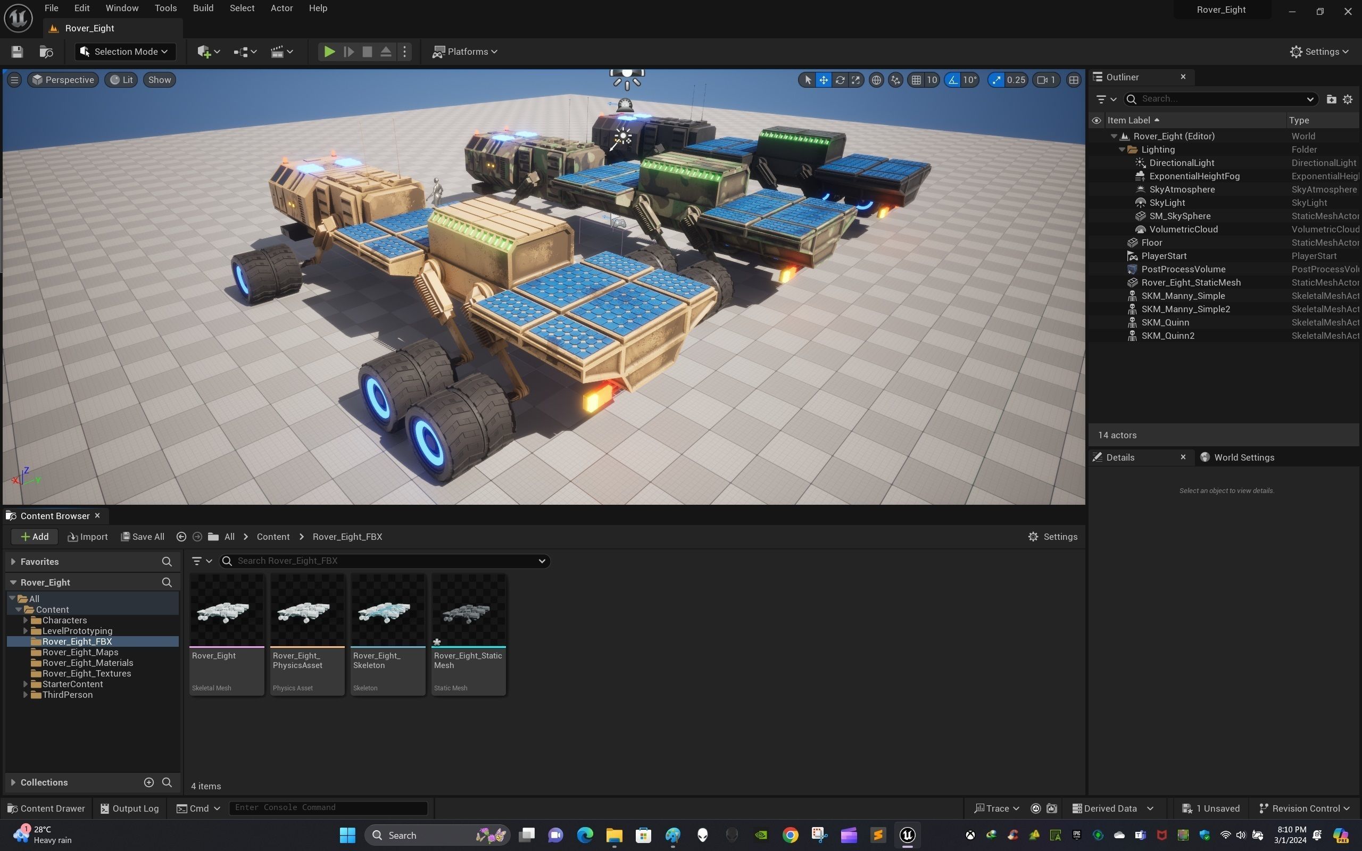Click the Skip frame play button
1362x851 pixels.
tap(348, 52)
